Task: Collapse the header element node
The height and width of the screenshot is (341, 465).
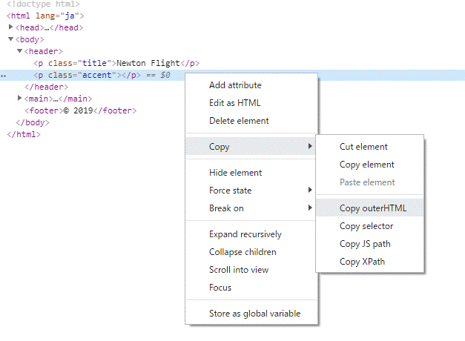Action: [x=19, y=50]
